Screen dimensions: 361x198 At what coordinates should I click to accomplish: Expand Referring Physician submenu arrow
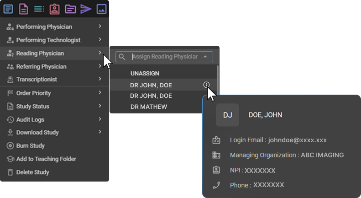(100, 66)
